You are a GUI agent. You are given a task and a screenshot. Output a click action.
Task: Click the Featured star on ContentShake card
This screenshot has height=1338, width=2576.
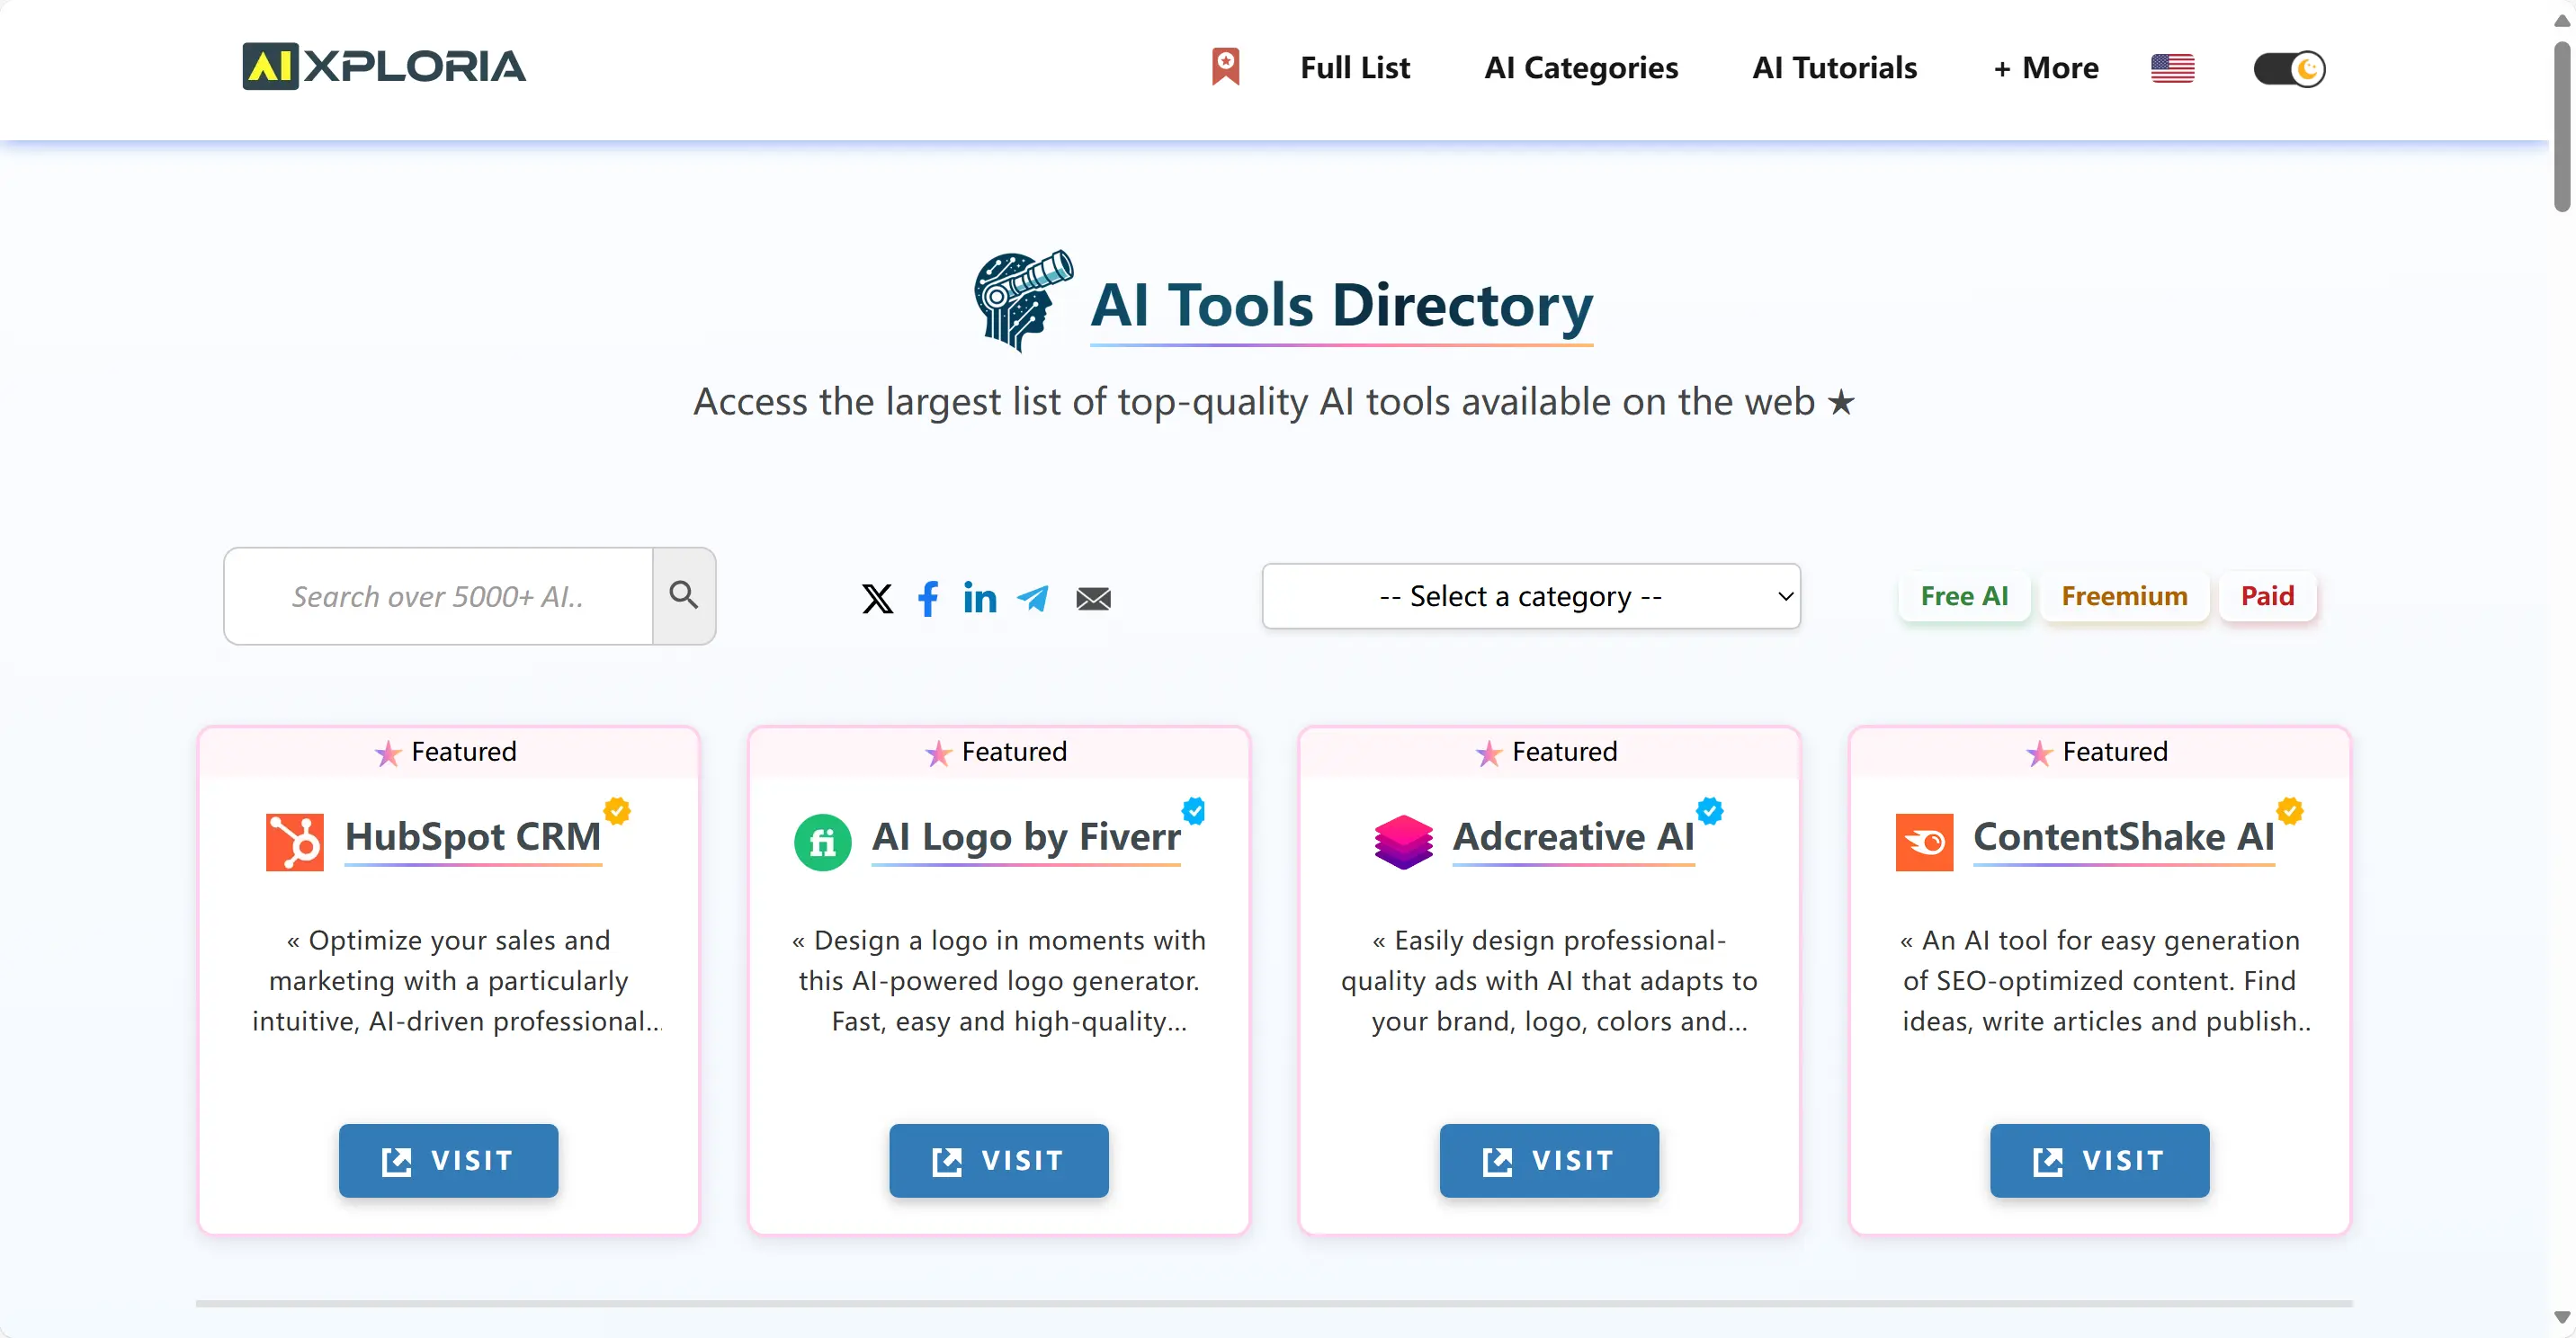2039,753
